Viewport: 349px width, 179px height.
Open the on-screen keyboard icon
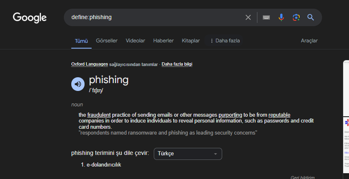tap(266, 17)
